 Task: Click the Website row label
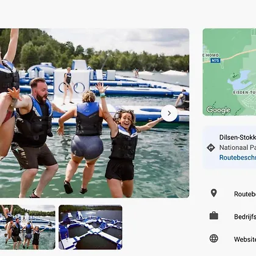245,240
